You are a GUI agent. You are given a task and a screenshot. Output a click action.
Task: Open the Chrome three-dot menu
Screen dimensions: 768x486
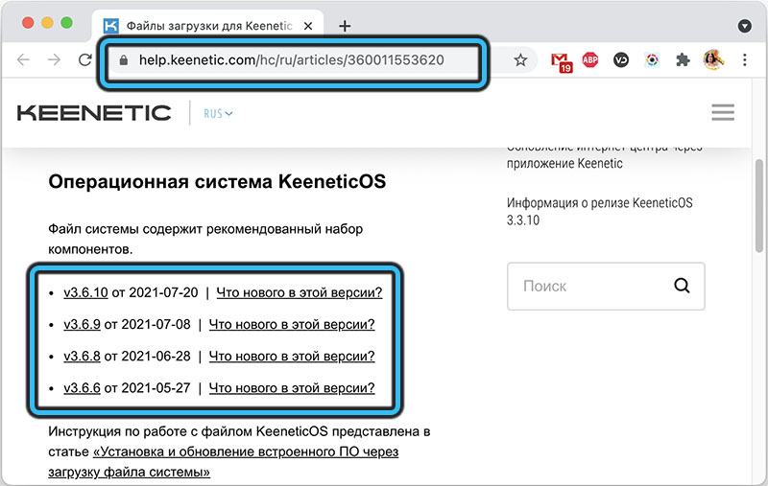coord(745,60)
